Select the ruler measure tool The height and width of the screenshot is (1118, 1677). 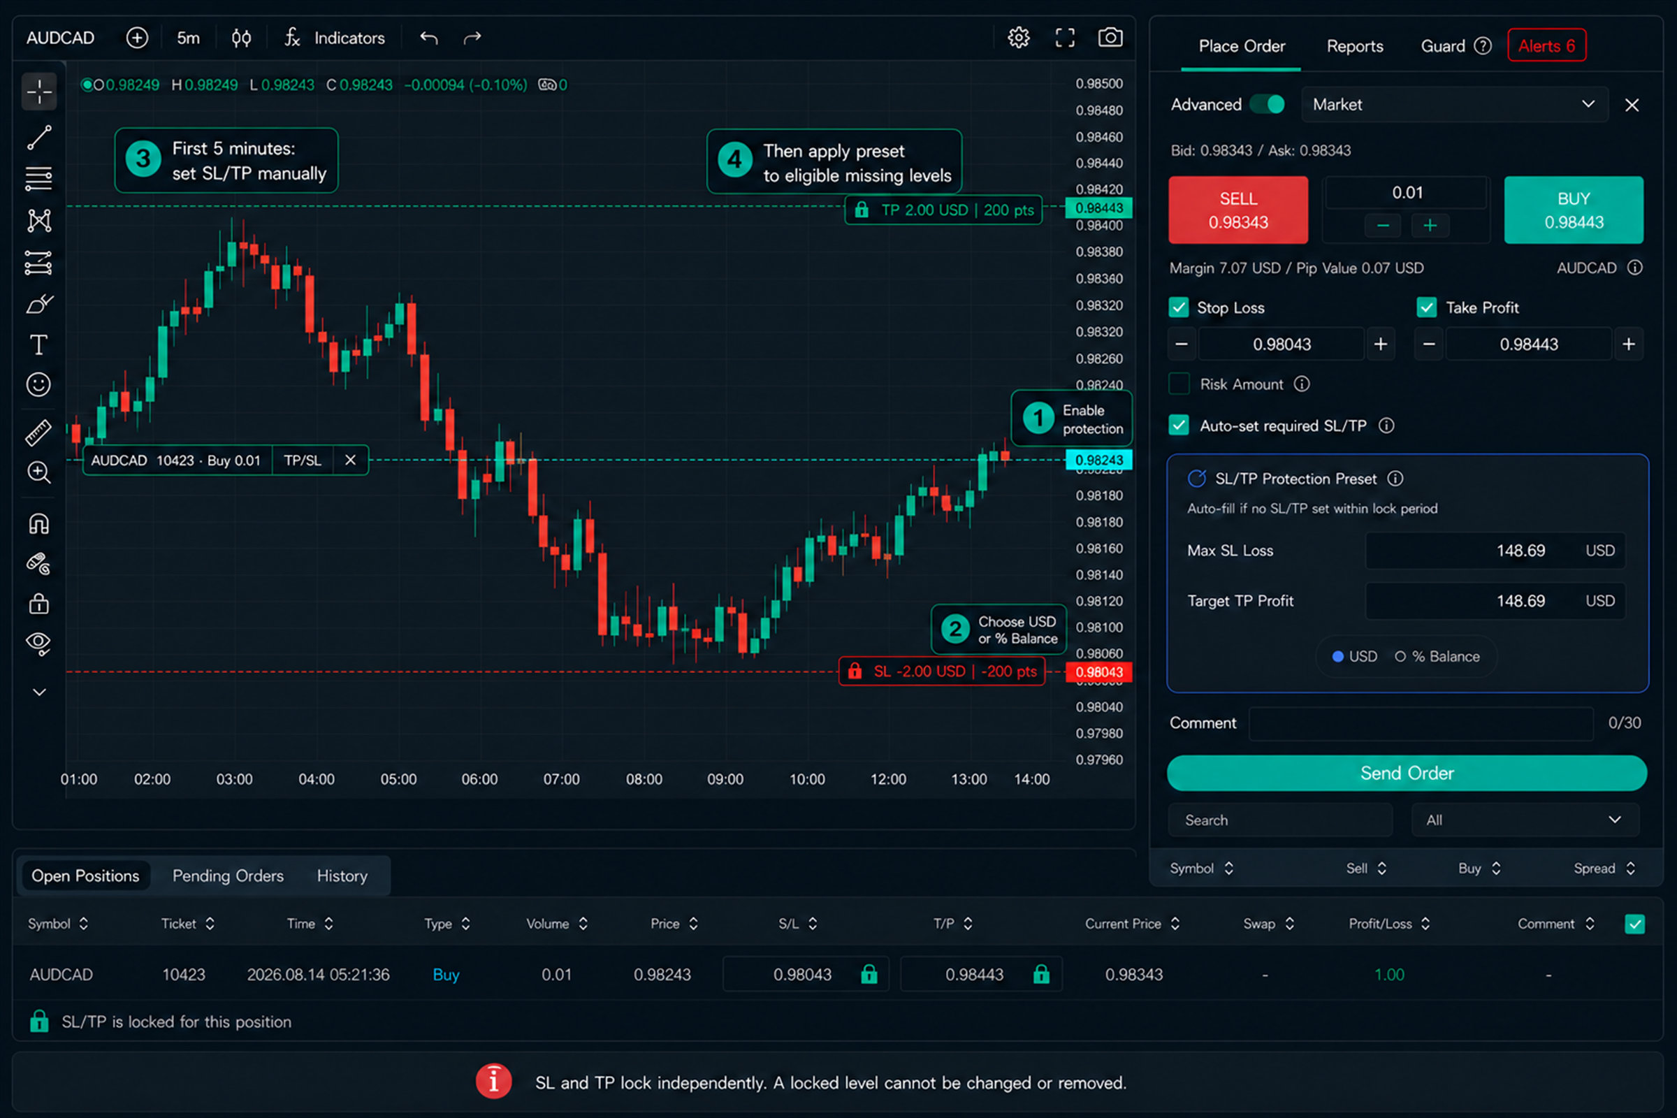point(38,432)
